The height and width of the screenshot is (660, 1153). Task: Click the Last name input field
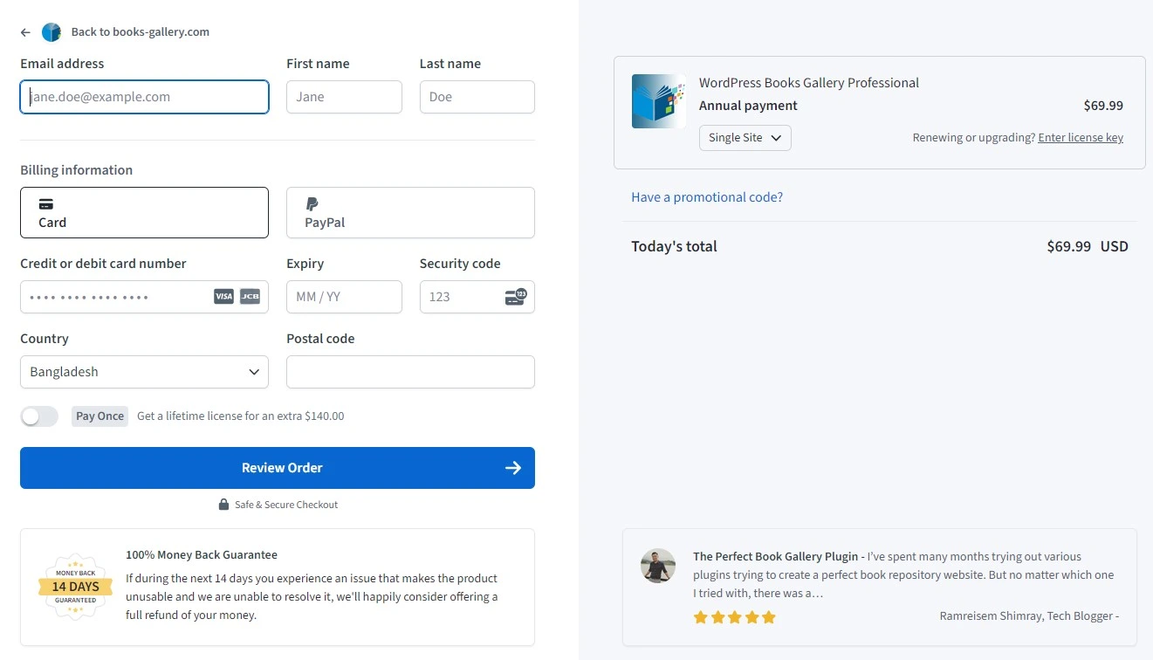[x=477, y=97]
